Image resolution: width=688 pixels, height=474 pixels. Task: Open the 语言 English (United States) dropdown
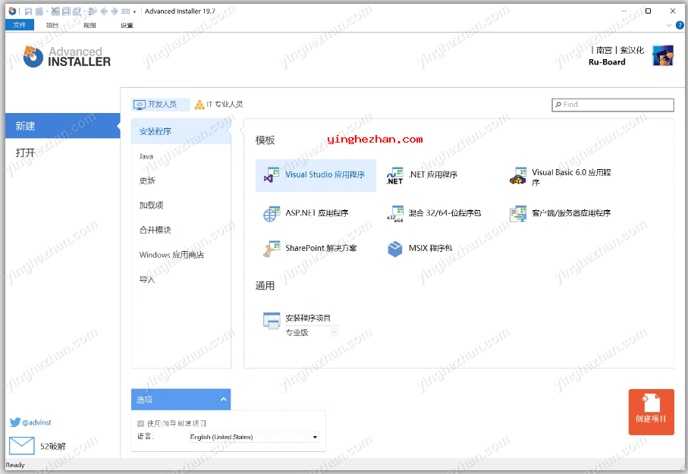click(254, 437)
